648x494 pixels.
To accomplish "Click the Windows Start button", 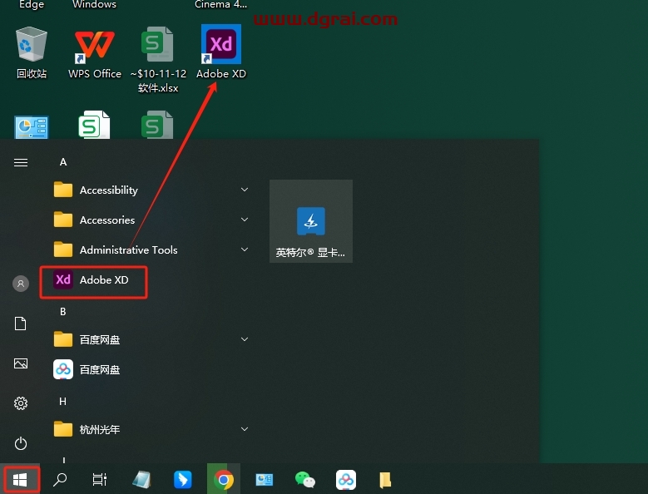I will point(20,479).
